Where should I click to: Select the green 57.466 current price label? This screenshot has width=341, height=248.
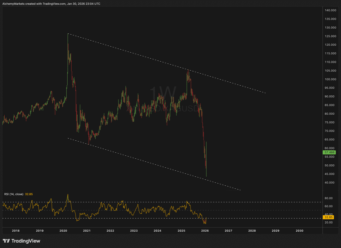(x=329, y=152)
